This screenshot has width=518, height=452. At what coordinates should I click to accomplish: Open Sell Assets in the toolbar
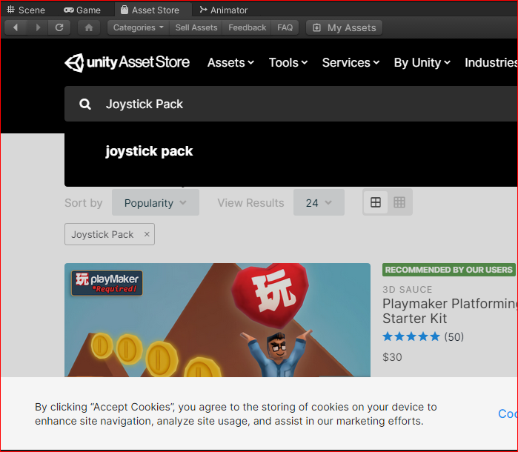[x=196, y=27]
